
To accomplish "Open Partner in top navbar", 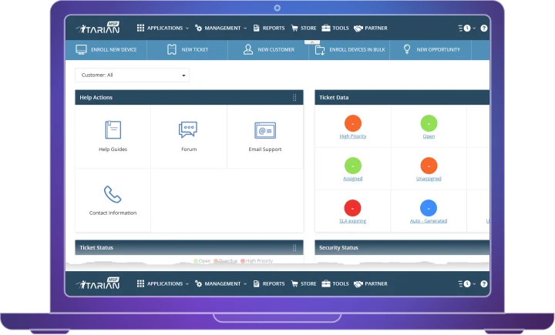I will click(x=371, y=28).
